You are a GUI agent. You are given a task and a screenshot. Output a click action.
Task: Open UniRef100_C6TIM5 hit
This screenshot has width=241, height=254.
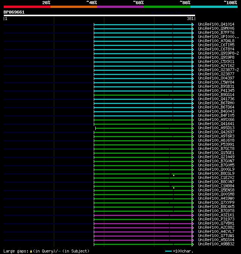pyautogui.click(x=216, y=45)
